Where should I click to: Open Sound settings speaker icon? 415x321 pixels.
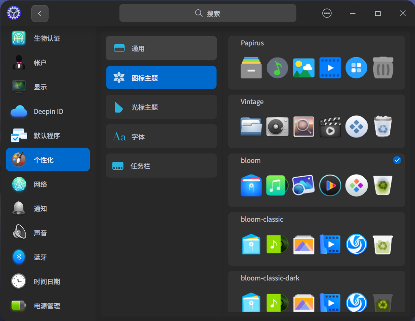[x=19, y=233]
